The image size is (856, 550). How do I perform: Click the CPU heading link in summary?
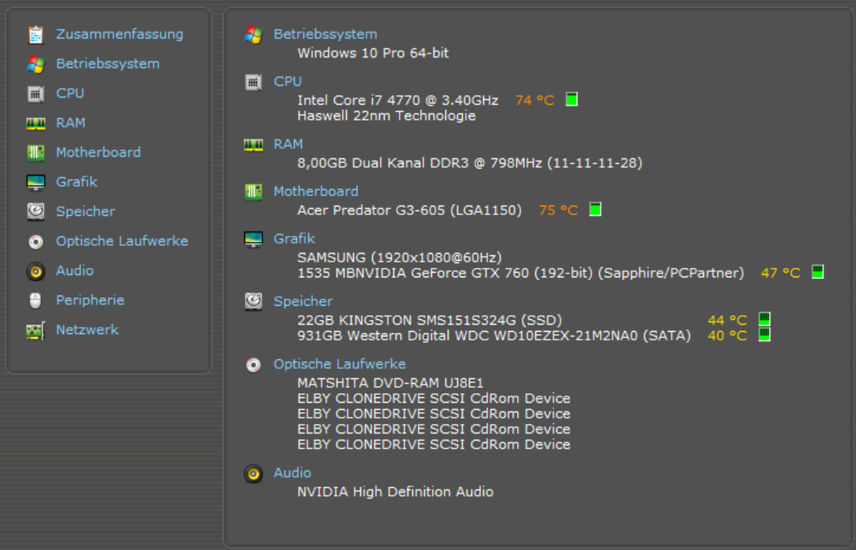coord(288,81)
